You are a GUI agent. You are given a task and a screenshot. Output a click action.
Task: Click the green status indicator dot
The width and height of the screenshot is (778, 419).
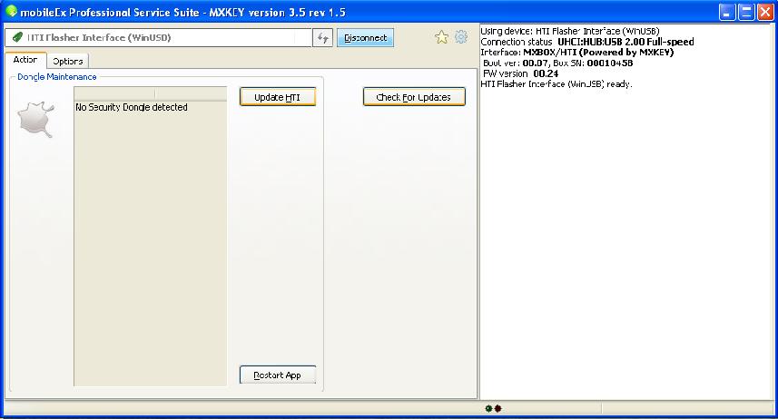(488, 409)
